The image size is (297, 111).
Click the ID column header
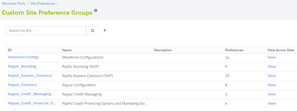10,50
